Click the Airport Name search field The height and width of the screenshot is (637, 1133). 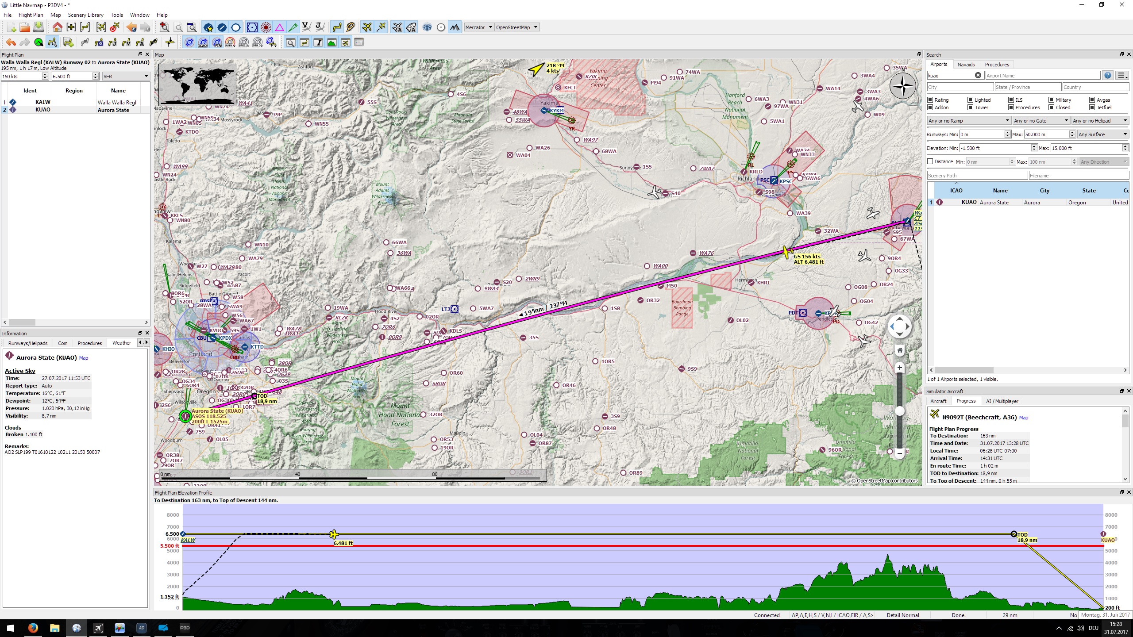point(1042,76)
